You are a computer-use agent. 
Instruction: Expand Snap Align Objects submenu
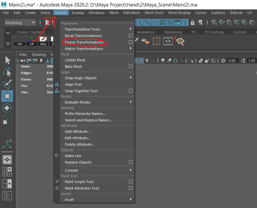(131, 78)
